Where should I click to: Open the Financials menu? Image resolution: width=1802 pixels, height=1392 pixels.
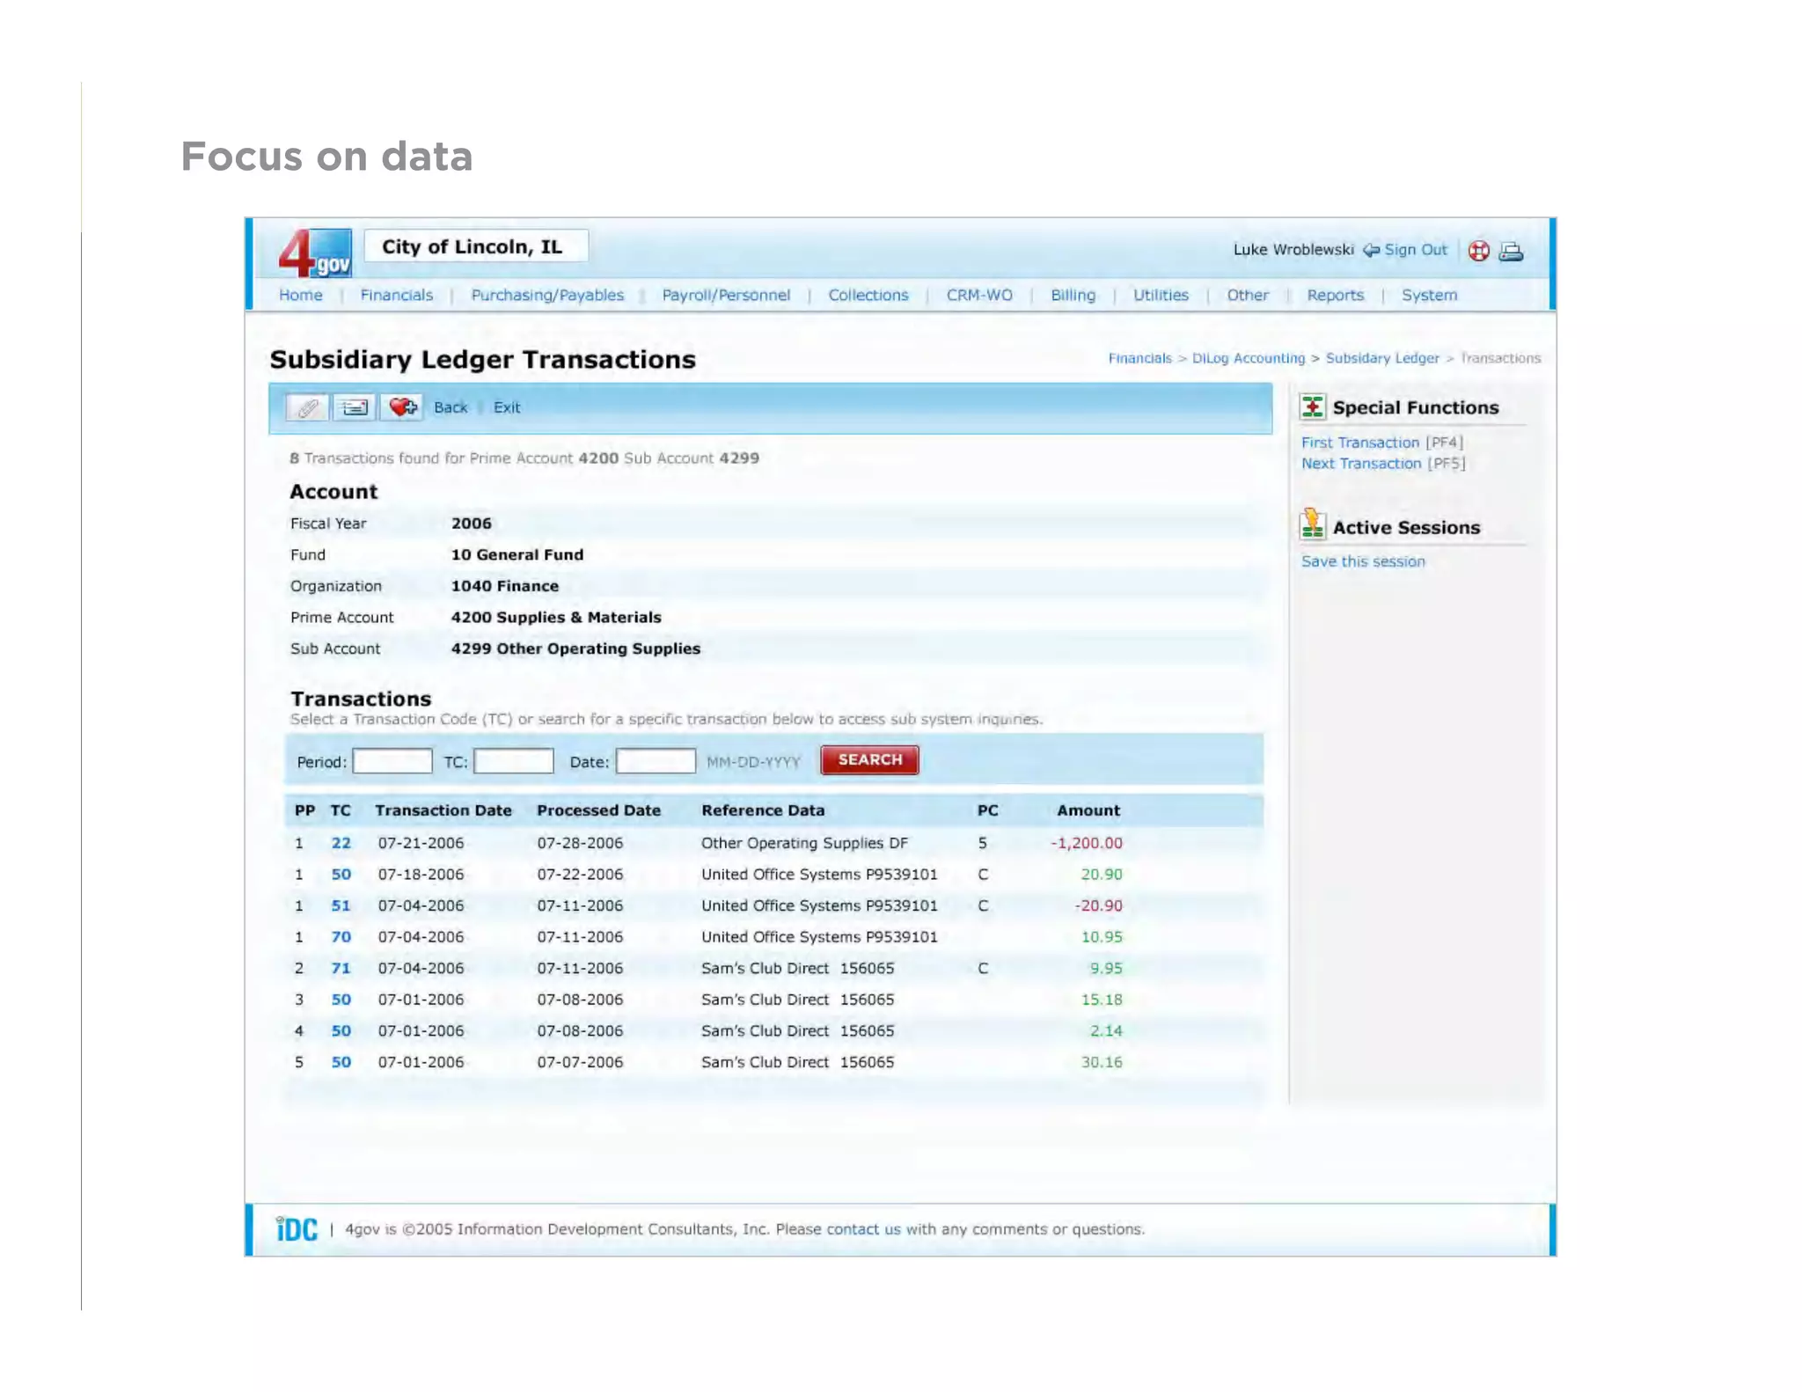(396, 296)
